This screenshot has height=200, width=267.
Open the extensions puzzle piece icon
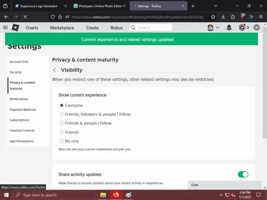point(233,17)
